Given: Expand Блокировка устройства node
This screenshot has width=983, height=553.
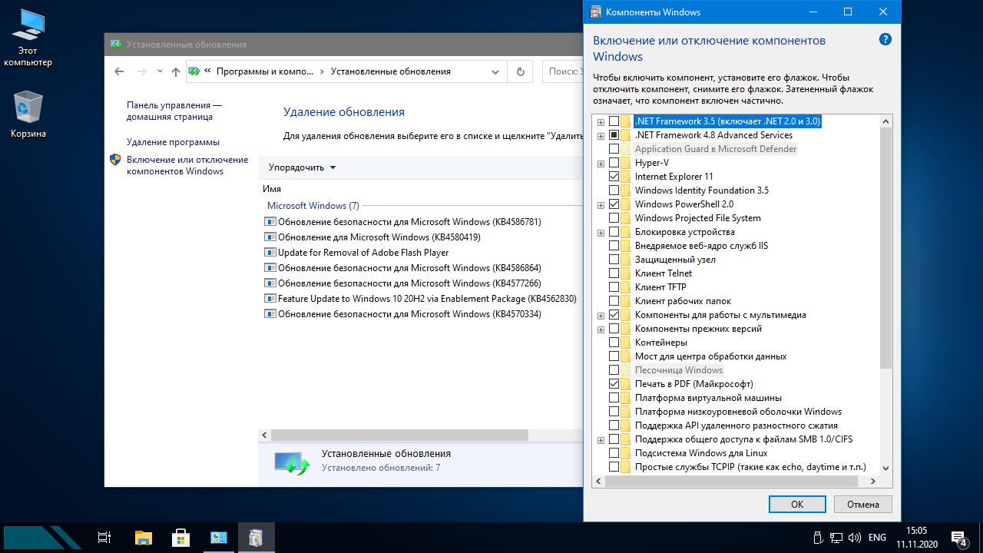Looking at the screenshot, I should (x=601, y=232).
